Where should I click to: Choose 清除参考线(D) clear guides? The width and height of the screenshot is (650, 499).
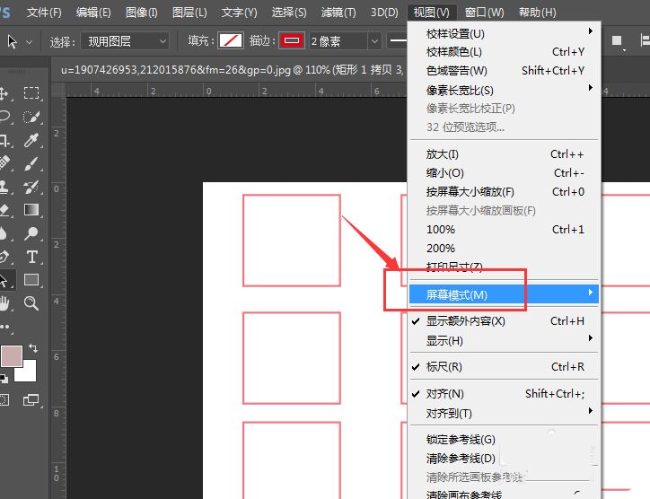click(x=504, y=458)
